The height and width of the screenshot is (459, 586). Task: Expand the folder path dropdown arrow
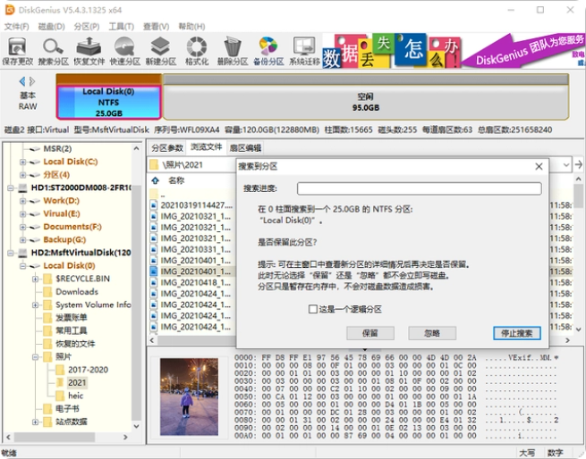(x=565, y=165)
